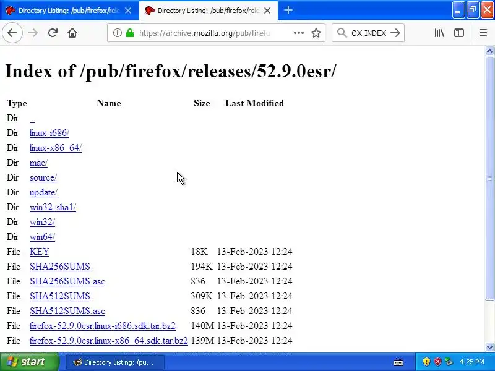Click the Type column header
Image resolution: width=495 pixels, height=371 pixels.
coord(17,103)
